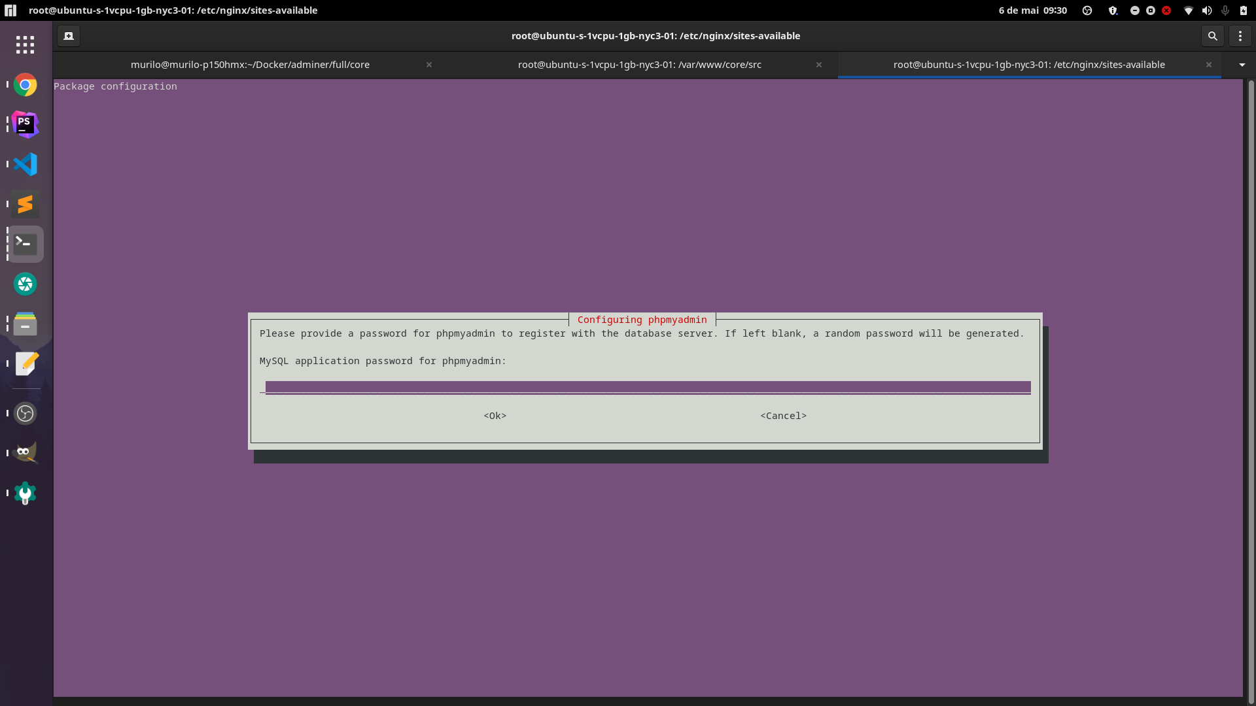This screenshot has width=1256, height=706.
Task: Choose <Cancel> in phpmyadmin dialog
Action: coord(784,416)
